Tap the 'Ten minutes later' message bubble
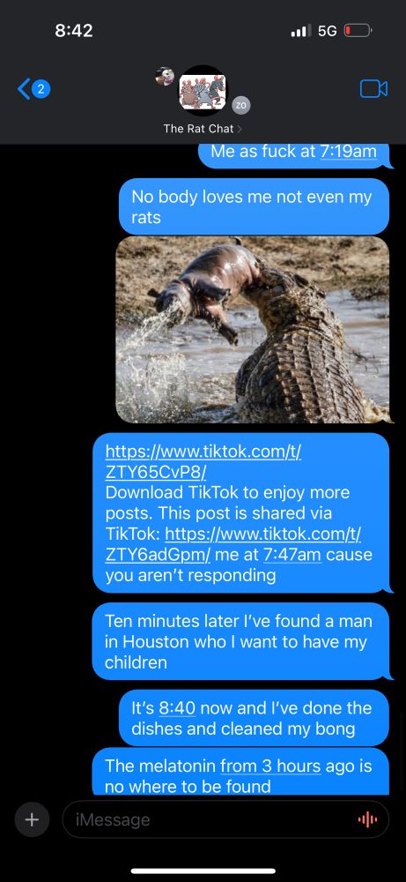406x882 pixels. coord(240,642)
